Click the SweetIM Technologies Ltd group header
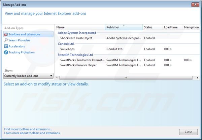 75,55
